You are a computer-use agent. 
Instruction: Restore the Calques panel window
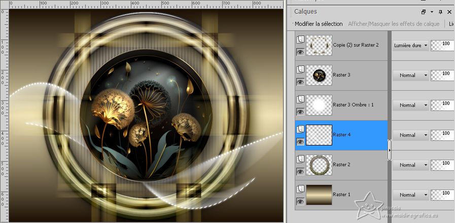(x=424, y=12)
